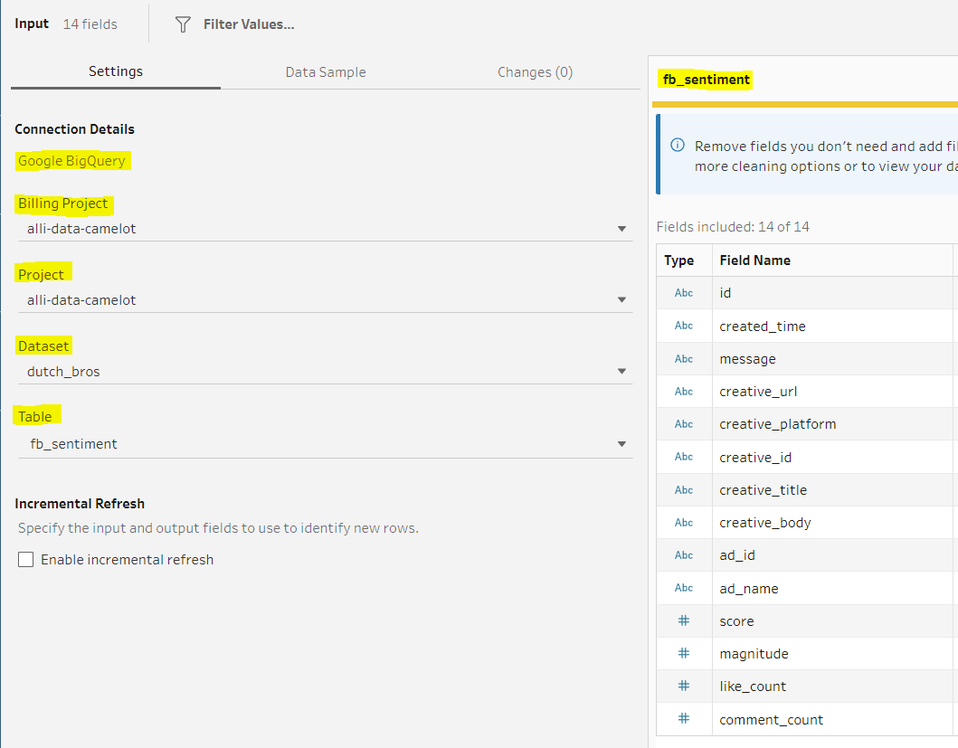Click the number type icon for score
This screenshot has width=958, height=748.
(x=684, y=621)
